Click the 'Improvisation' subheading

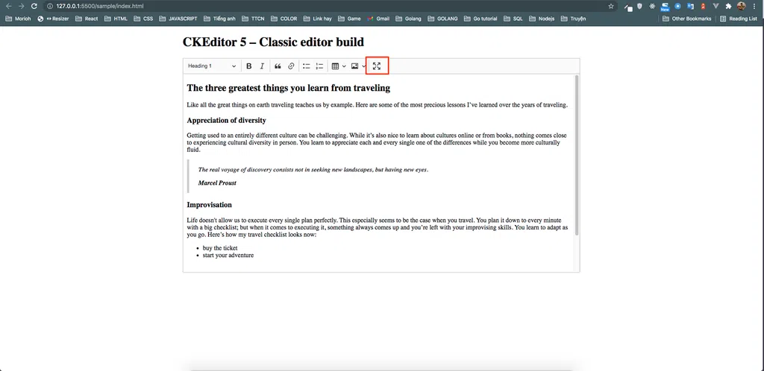click(209, 205)
